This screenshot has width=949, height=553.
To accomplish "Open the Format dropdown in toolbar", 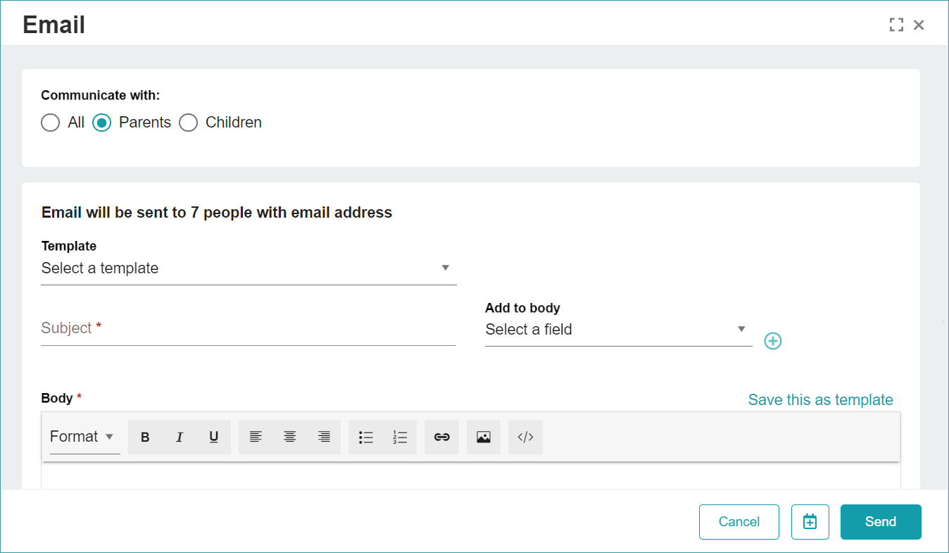I will tap(84, 437).
